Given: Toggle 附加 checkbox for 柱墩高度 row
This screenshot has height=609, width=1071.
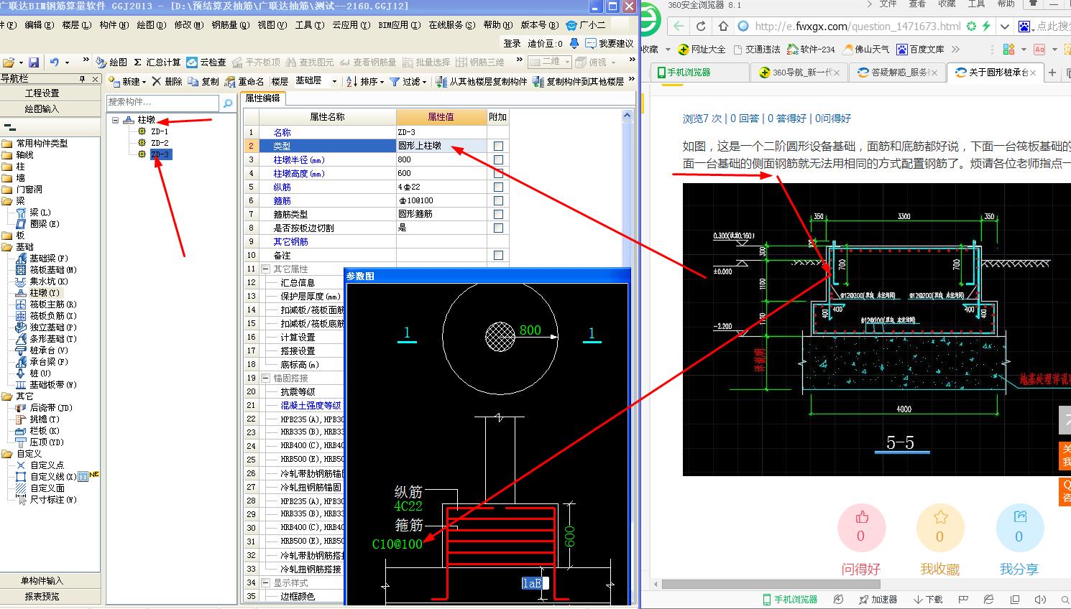Looking at the screenshot, I should point(498,173).
